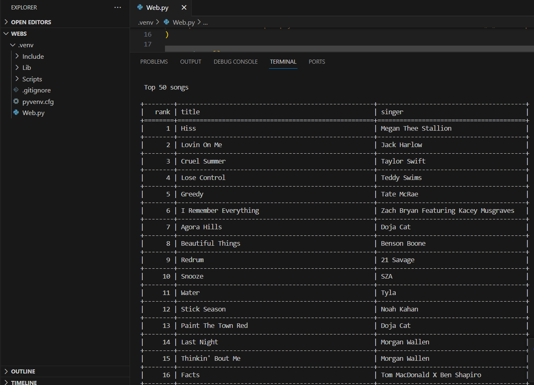The image size is (534, 385).
Task: Close the Web.py editor tab
Action: pos(184,7)
